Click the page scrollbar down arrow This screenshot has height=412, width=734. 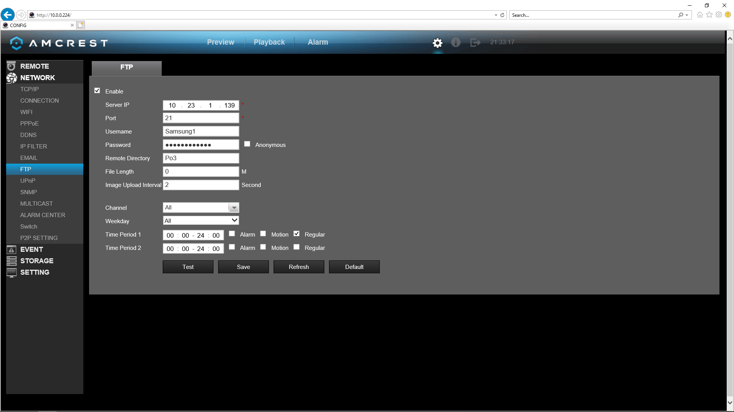[730, 402]
